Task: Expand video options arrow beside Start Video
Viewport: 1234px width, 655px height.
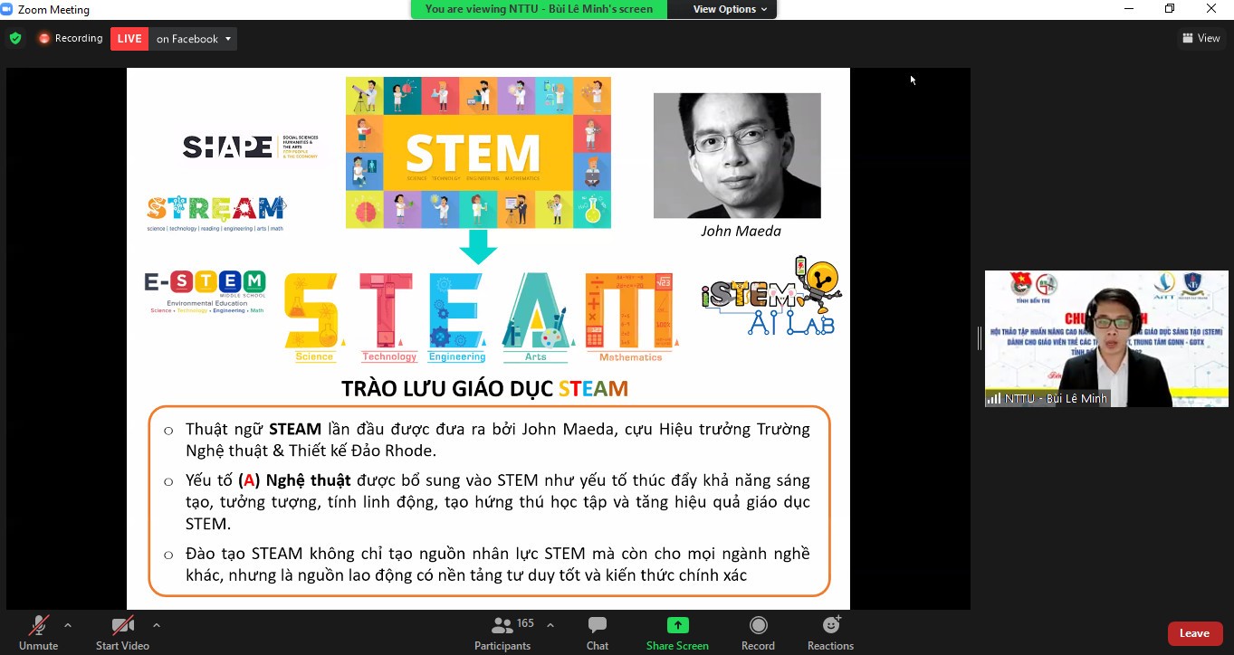Action: tap(157, 625)
